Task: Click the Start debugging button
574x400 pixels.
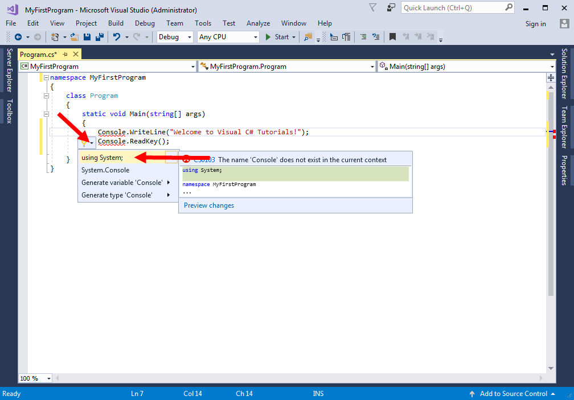Action: click(x=278, y=37)
